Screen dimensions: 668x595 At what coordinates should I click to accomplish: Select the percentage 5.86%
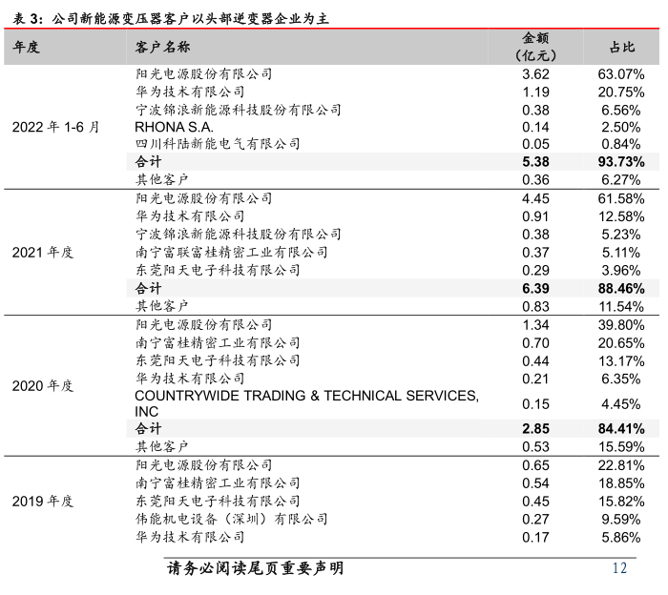pos(620,537)
